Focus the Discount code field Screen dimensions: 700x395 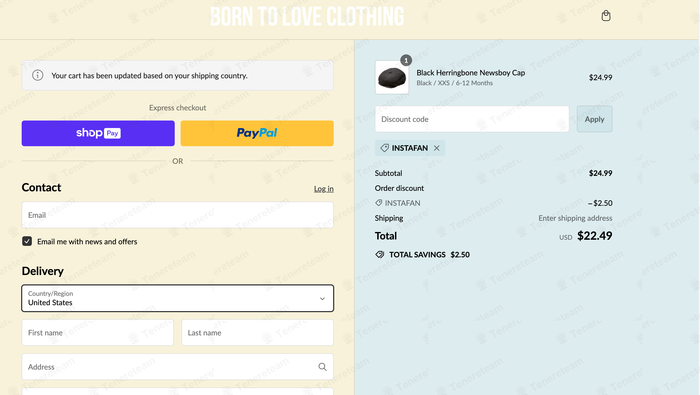[472, 119]
